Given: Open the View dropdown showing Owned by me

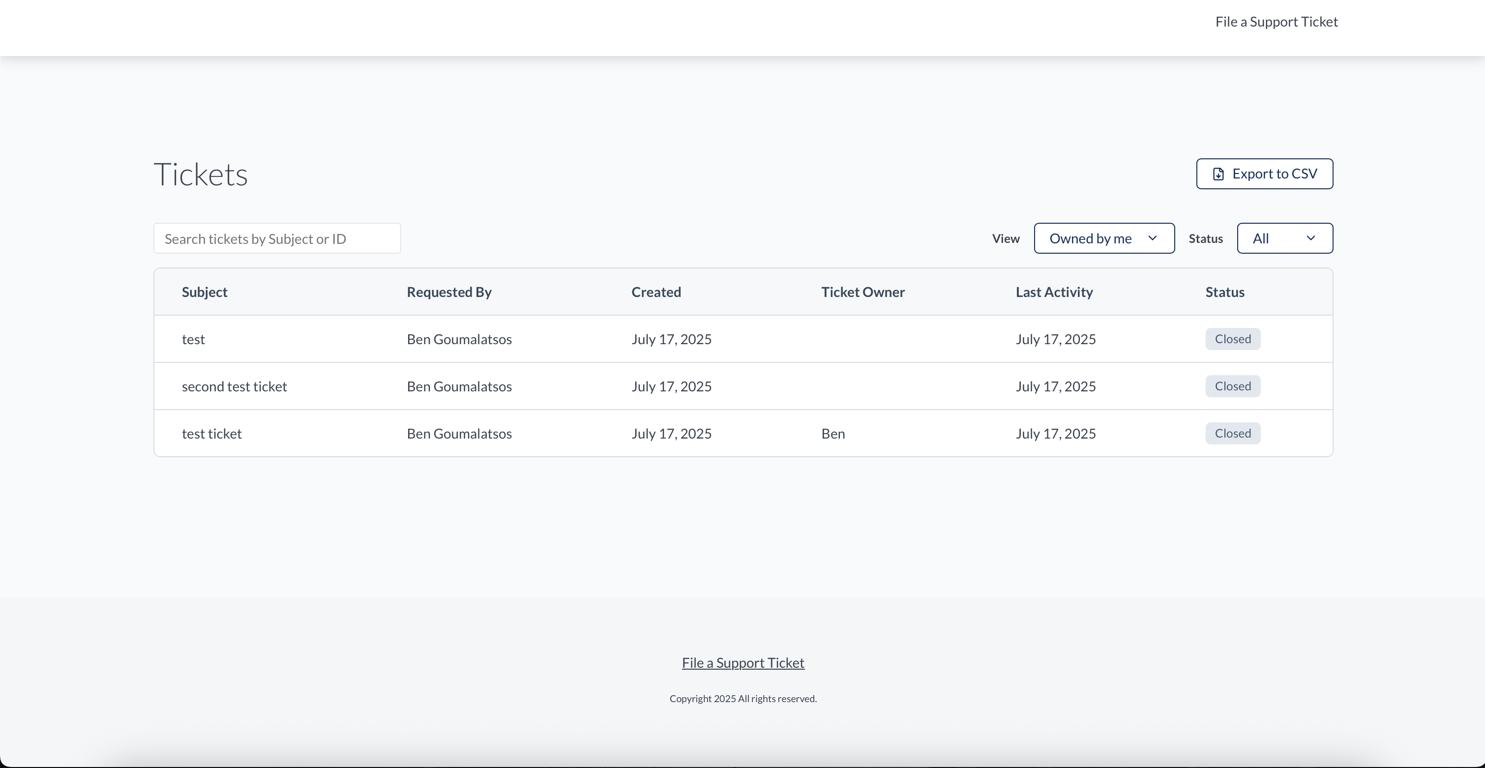Looking at the screenshot, I should pyautogui.click(x=1104, y=238).
